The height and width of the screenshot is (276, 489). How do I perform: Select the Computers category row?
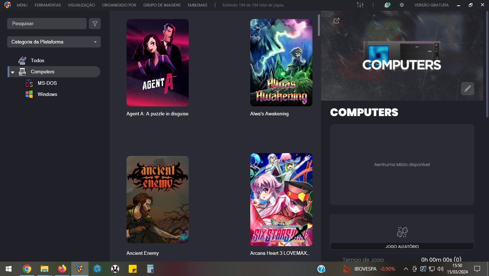click(x=54, y=72)
